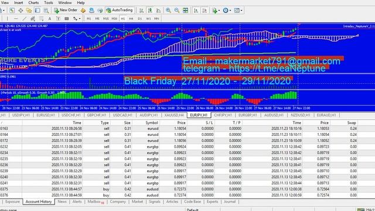The width and height of the screenshot is (375, 211).
Task: Switch to the XAUUSD,H4 chart tab
Action: (174, 115)
